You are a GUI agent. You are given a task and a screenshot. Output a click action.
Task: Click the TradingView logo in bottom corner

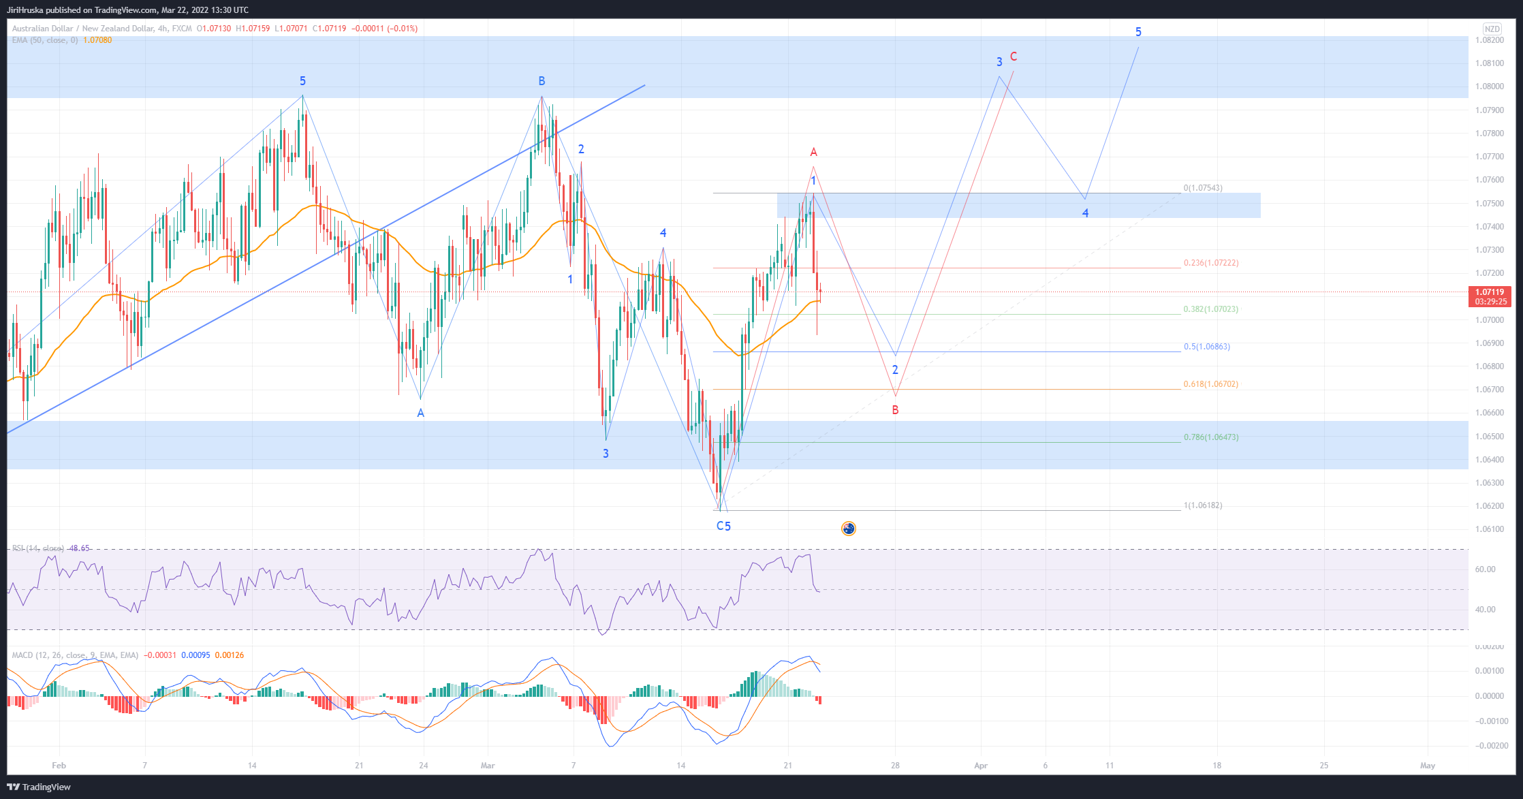(x=39, y=787)
